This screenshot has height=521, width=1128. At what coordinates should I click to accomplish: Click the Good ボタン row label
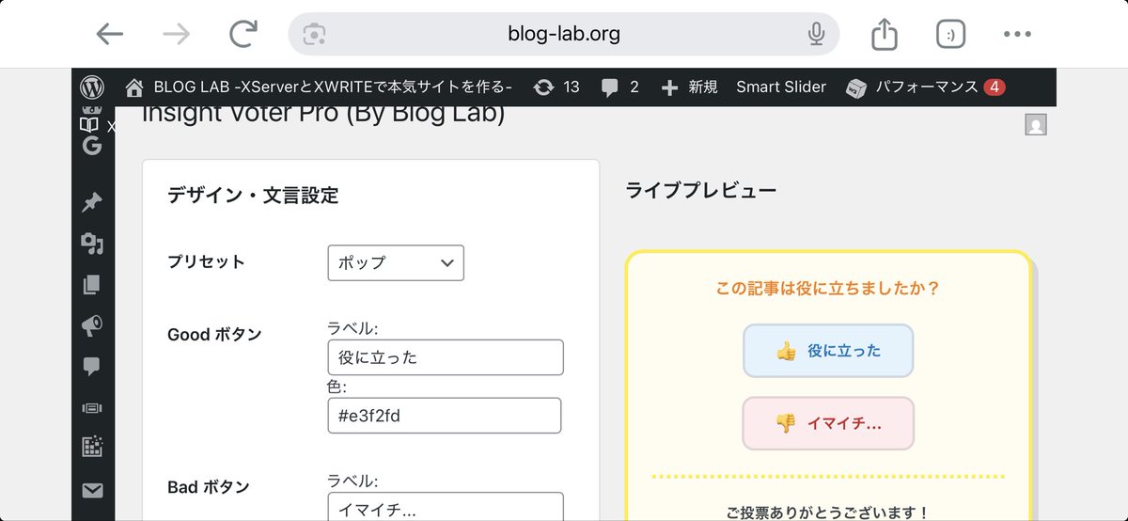click(214, 335)
